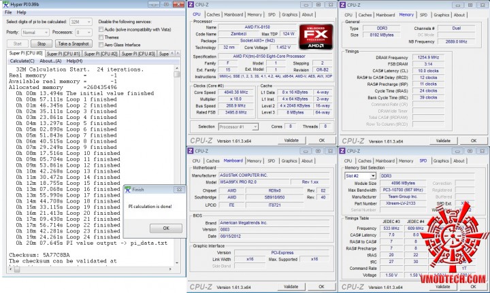Viewport: 490px width, 293px height.
Task: Click OK in the Finish dialog
Action: (166, 228)
